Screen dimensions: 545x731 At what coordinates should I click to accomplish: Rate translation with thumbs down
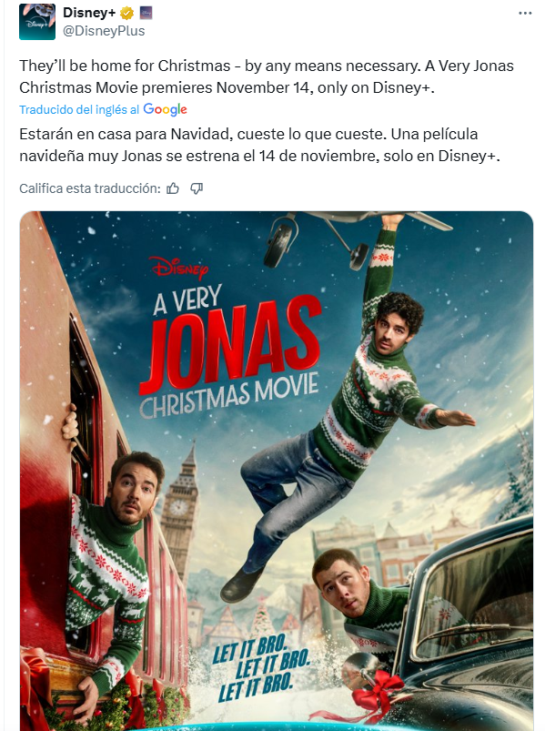[x=197, y=188]
